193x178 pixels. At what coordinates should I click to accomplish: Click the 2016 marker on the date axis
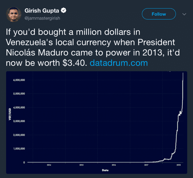click(114, 165)
